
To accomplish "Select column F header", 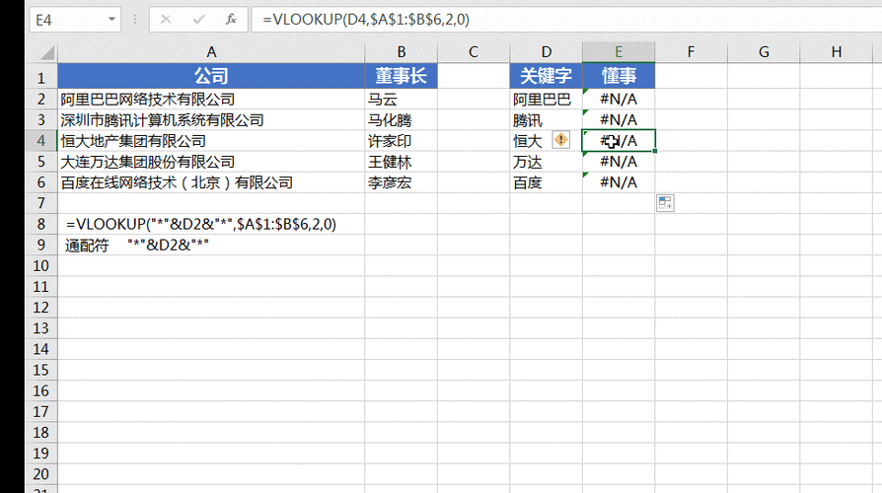I will (x=691, y=52).
